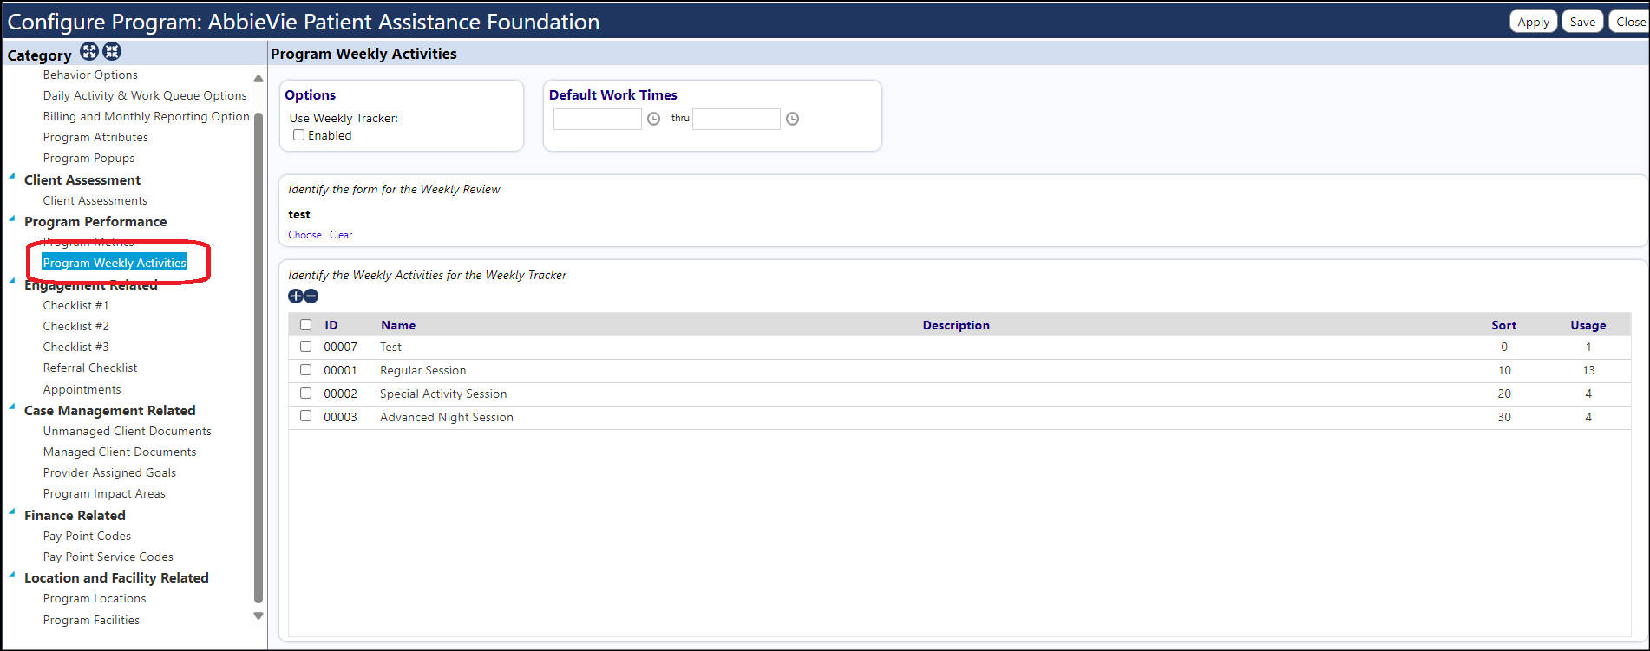
Task: Click the Sort value 30 for Advanced Night Session
Action: point(1504,418)
